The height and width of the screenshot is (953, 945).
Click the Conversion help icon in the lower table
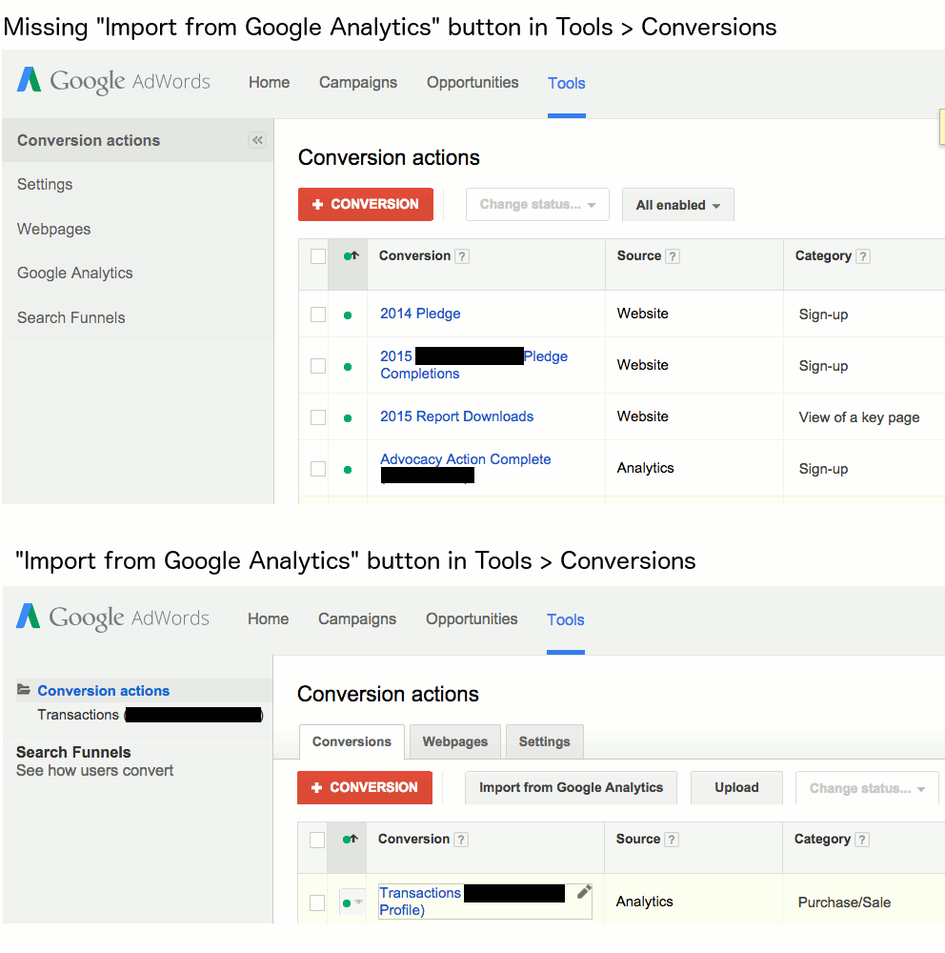click(x=461, y=840)
